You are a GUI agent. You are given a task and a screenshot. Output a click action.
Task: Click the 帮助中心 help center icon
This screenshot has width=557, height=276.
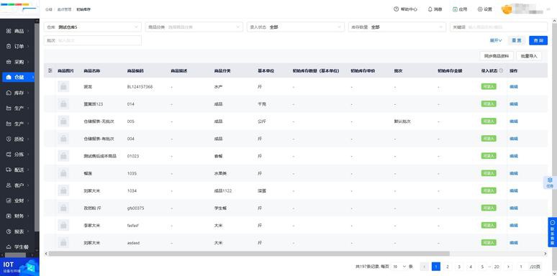pyautogui.click(x=396, y=9)
